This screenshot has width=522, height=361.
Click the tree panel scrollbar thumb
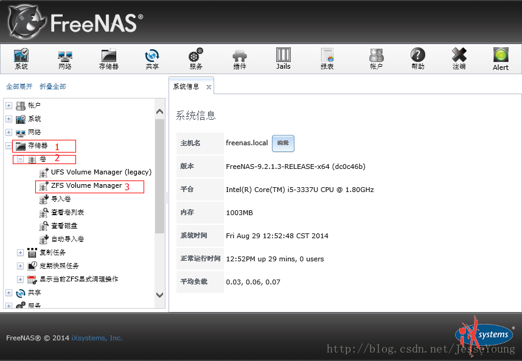(x=160, y=176)
